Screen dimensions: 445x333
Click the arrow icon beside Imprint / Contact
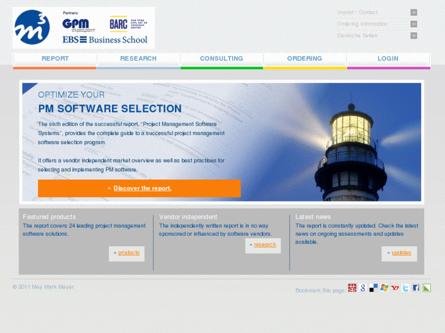414,12
